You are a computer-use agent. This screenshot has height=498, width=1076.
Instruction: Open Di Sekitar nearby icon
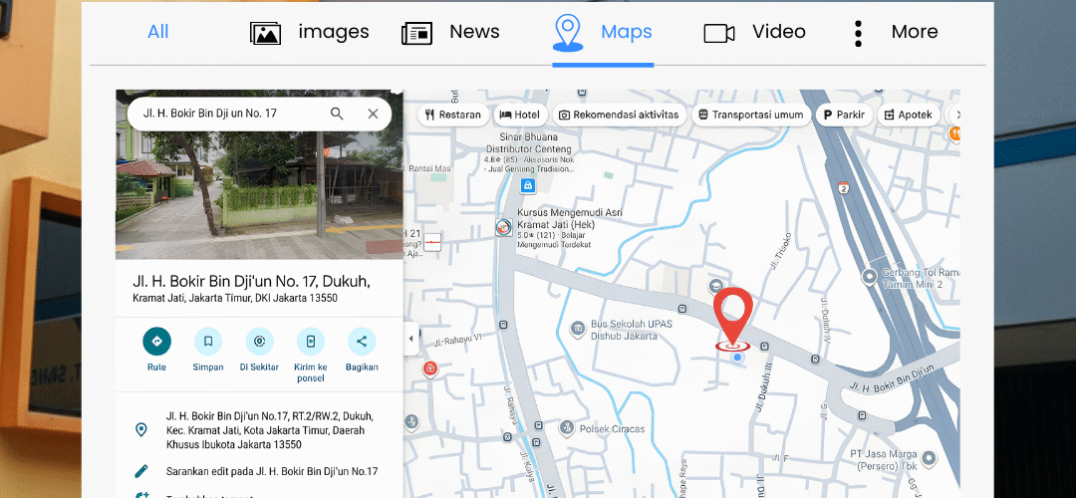[259, 341]
